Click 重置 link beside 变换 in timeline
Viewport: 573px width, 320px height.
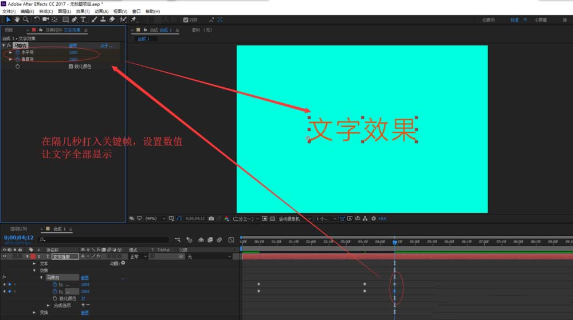[84, 313]
